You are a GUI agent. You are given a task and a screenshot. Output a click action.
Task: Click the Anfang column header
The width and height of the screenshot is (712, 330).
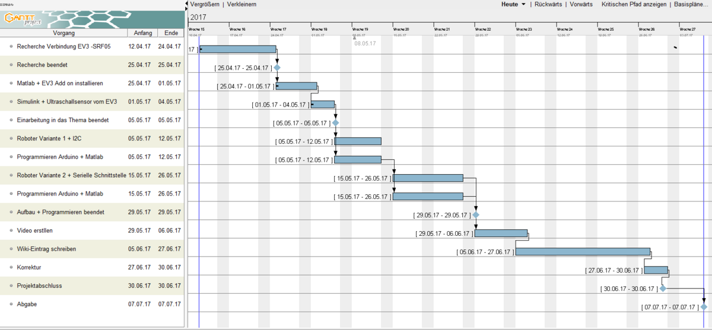click(x=142, y=33)
